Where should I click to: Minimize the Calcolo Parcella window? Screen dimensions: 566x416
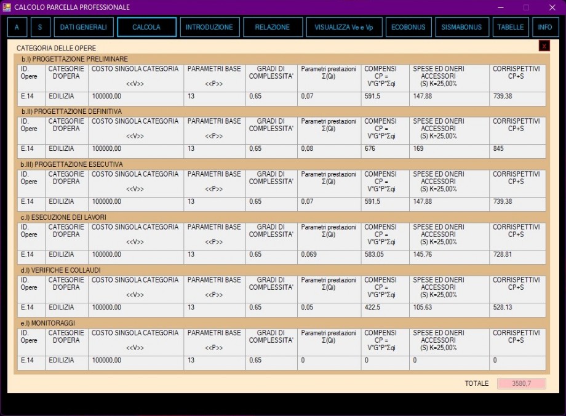coord(500,7)
